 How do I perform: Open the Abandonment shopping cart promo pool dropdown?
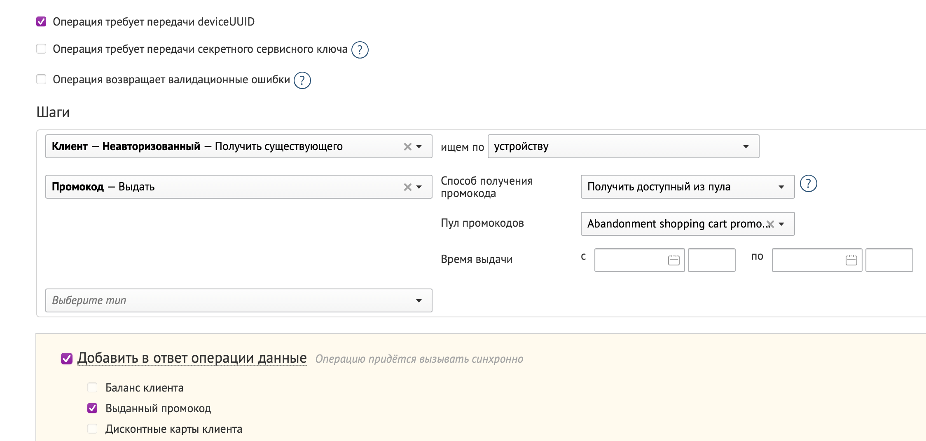click(781, 224)
